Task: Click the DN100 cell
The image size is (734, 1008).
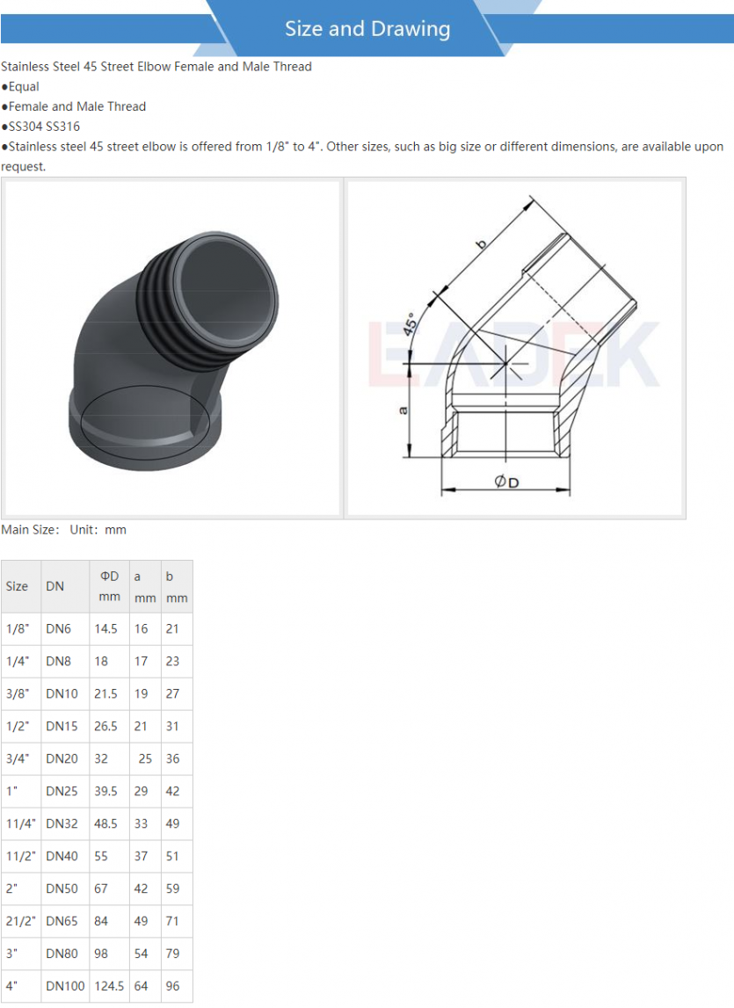Action: tap(65, 986)
